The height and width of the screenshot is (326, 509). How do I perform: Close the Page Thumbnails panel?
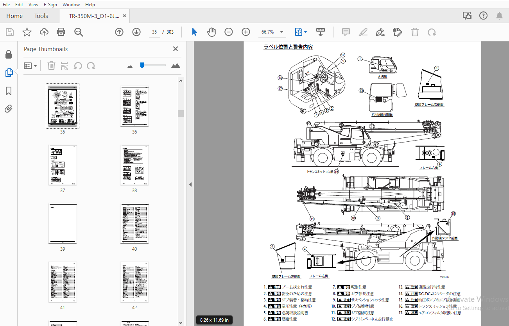[x=176, y=49]
